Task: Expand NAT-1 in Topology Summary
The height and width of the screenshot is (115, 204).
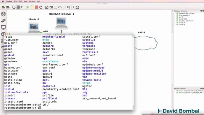Action: coord(175,17)
